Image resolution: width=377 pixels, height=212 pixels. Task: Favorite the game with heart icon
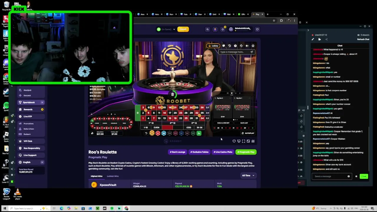(x=234, y=141)
